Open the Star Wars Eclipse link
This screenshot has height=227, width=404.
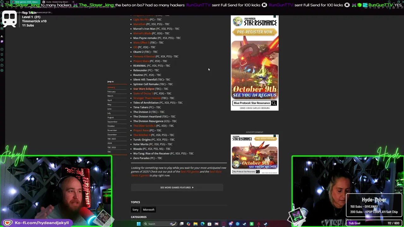144,89
